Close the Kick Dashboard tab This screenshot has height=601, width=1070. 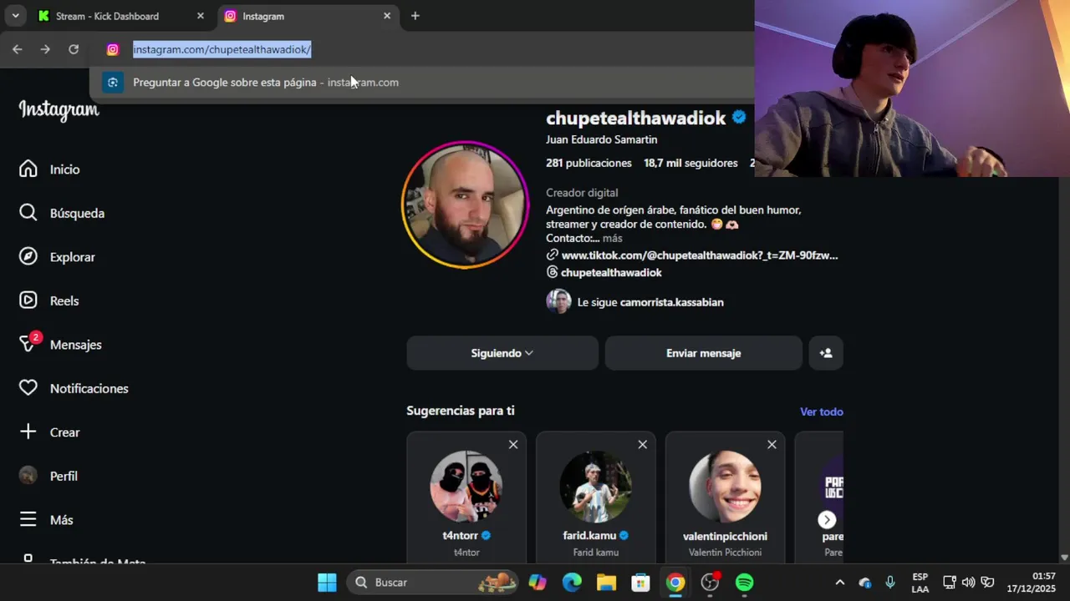pos(200,16)
